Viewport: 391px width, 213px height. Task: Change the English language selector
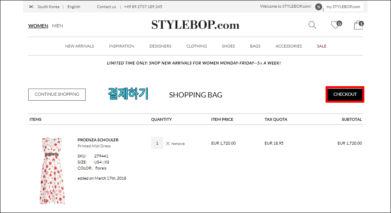[x=74, y=7]
